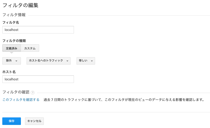Switch to the カスタム filter type tab
The image size is (210, 128).
(x=30, y=48)
